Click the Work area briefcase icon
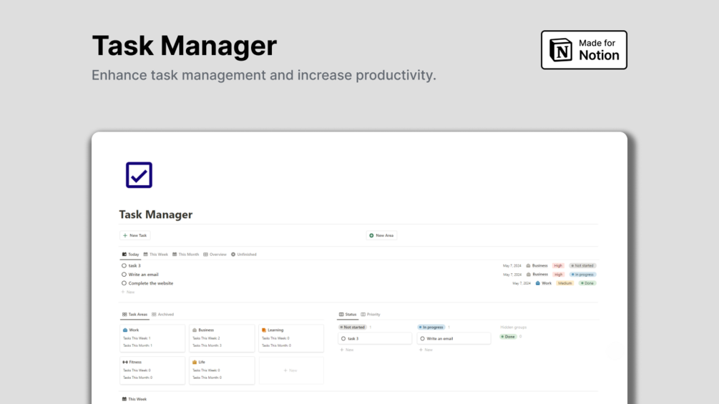 click(125, 330)
